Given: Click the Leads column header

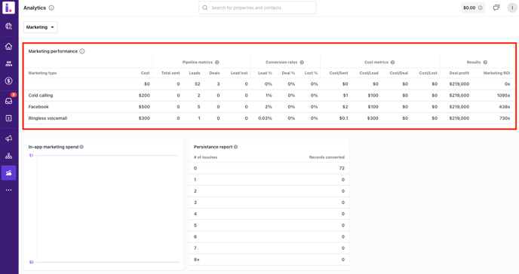Looking at the screenshot, I should point(195,73).
